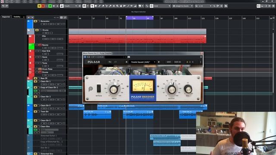Select the Snare track
The height and width of the screenshot is (155, 276).
tap(45, 57)
